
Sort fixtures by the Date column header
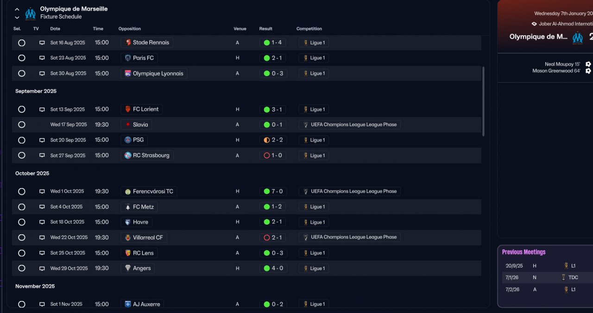(x=55, y=29)
